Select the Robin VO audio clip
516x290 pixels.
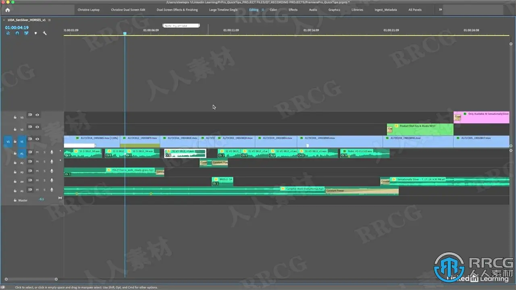point(365,153)
